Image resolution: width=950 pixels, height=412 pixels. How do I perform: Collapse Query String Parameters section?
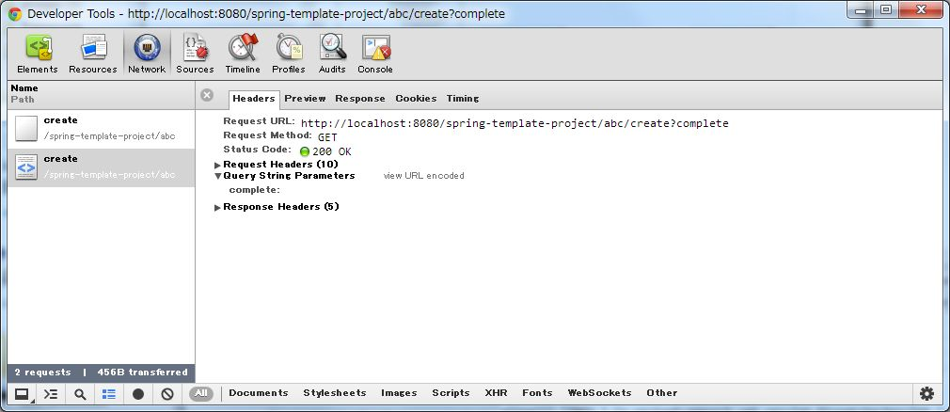coord(288,176)
